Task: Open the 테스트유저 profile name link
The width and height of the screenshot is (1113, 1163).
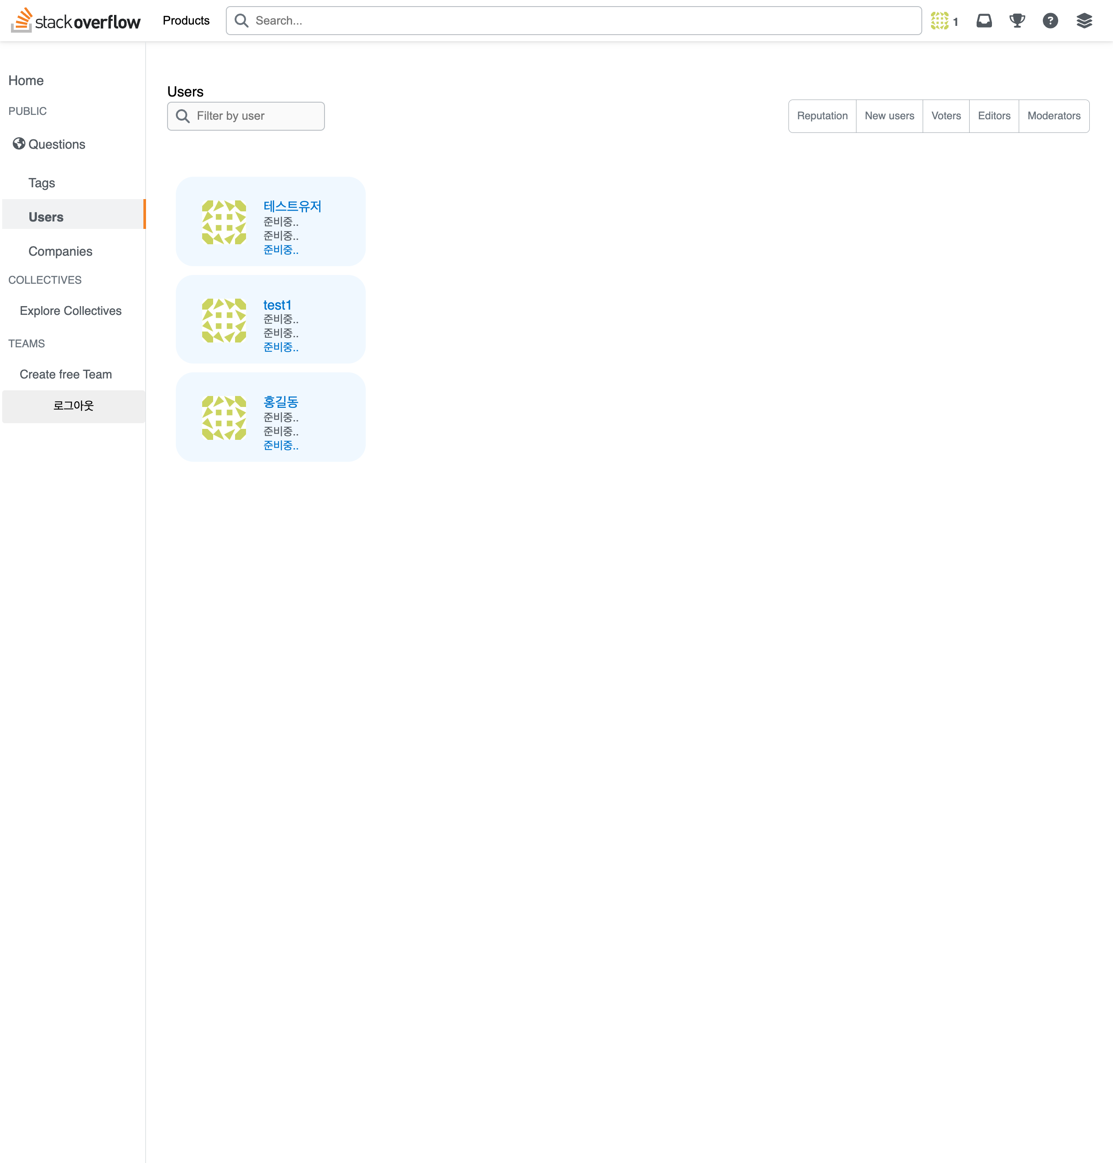Action: coord(293,206)
